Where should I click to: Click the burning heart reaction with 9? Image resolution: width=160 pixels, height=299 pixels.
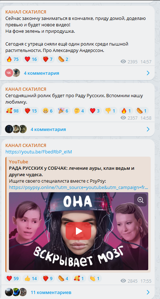48,279
